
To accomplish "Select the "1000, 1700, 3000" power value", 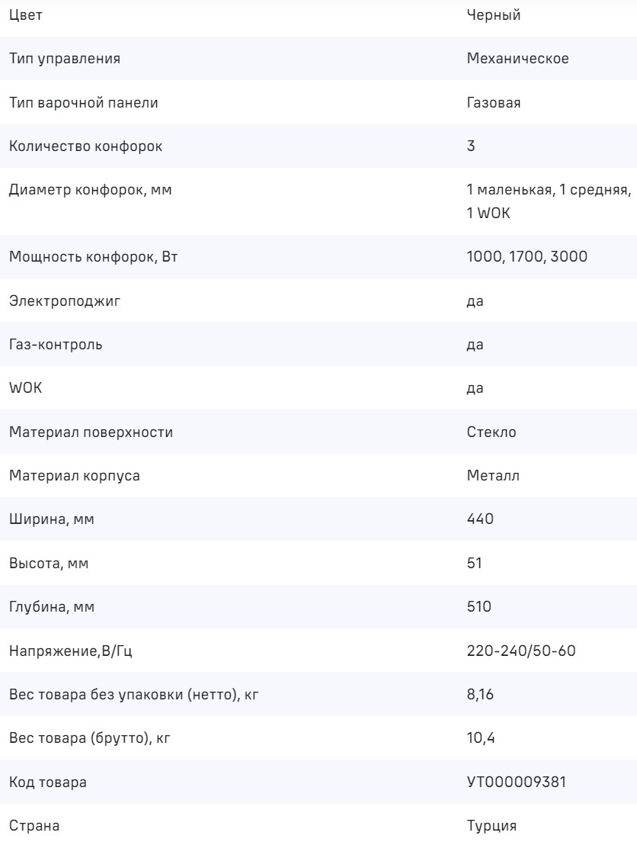I will [527, 257].
